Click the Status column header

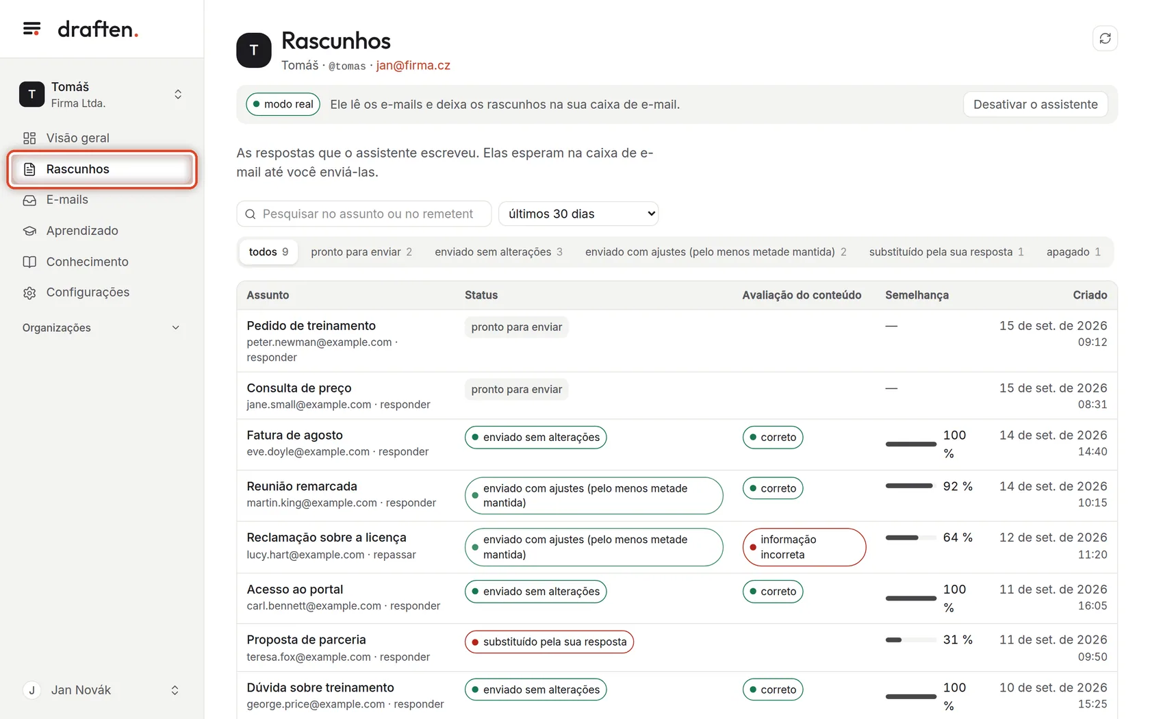click(x=481, y=295)
